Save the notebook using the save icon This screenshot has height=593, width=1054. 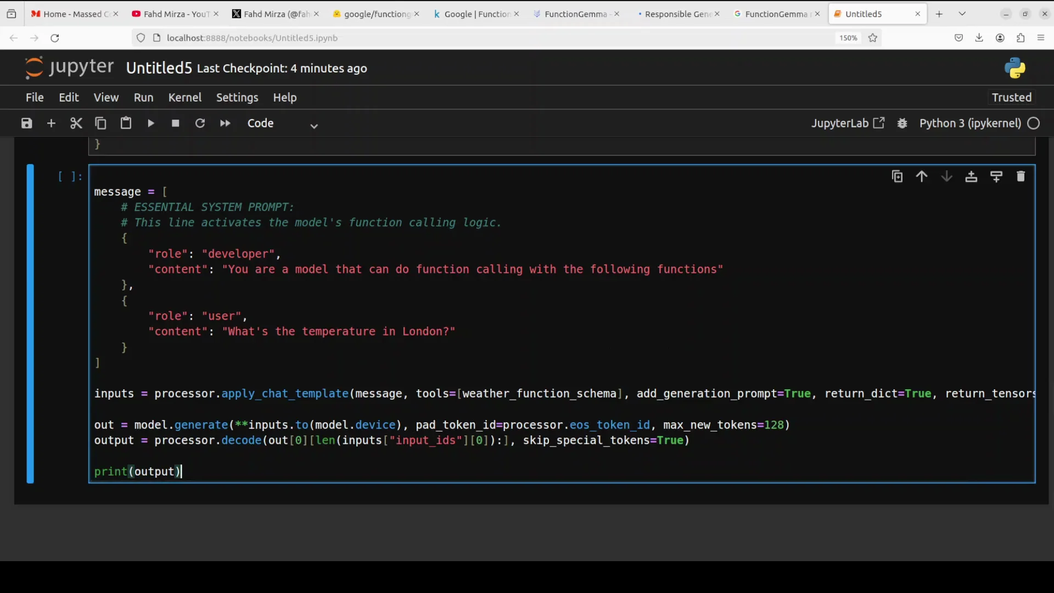(26, 123)
